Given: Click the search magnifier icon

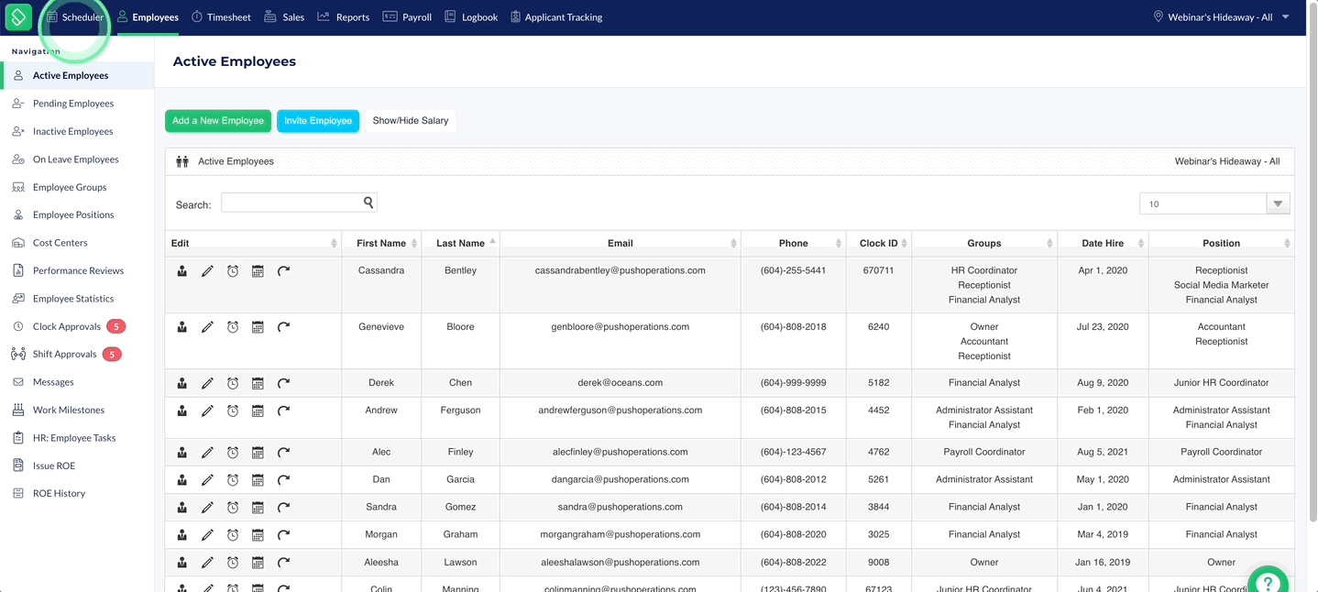Looking at the screenshot, I should pos(368,203).
